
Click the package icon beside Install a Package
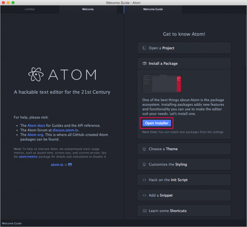(144, 63)
